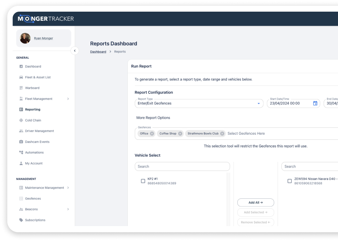Click the Subscriptions tag icon
Screen dimensions: 338x241
pos(21,220)
